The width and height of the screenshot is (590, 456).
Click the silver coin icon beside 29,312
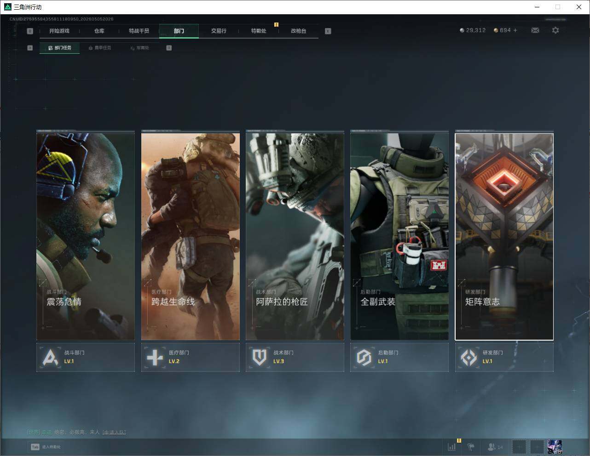click(x=462, y=30)
